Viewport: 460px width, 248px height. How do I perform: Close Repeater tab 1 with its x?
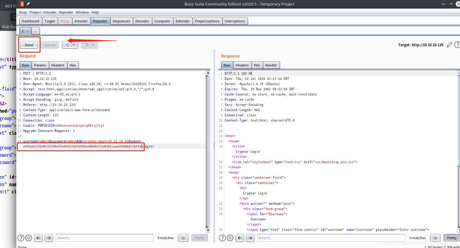click(27, 31)
